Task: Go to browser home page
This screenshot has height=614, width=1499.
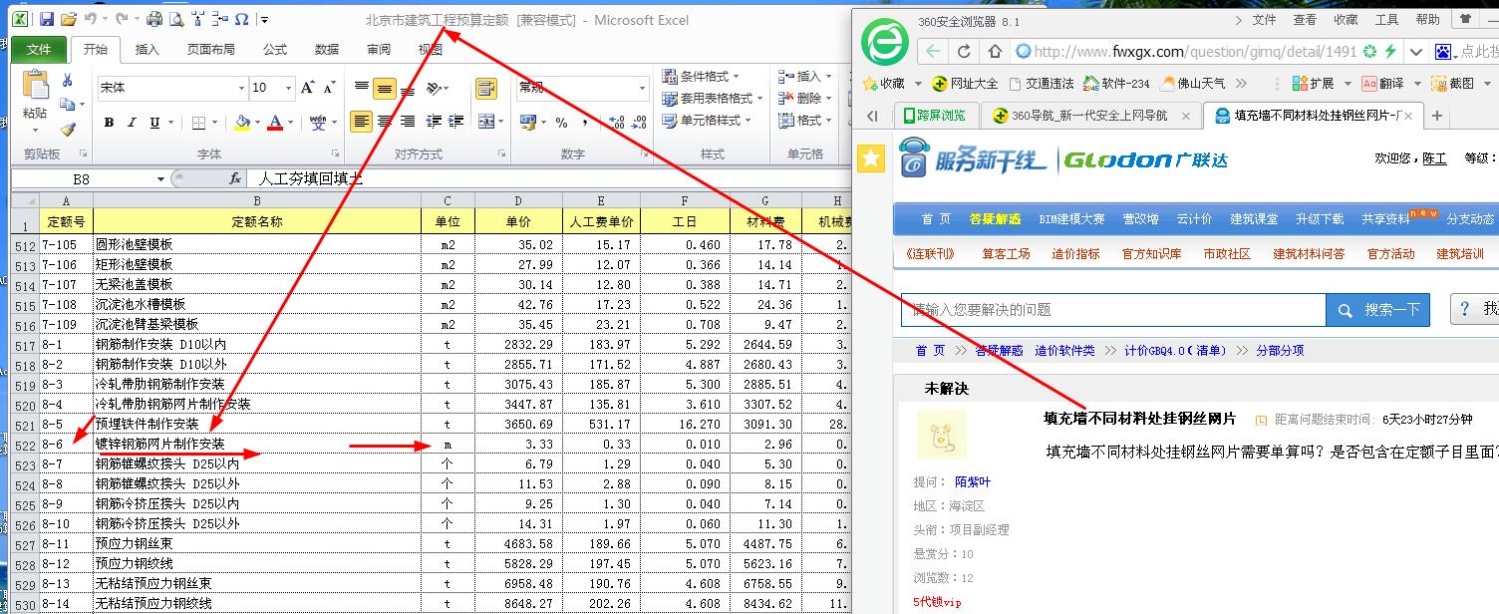Action: (995, 51)
